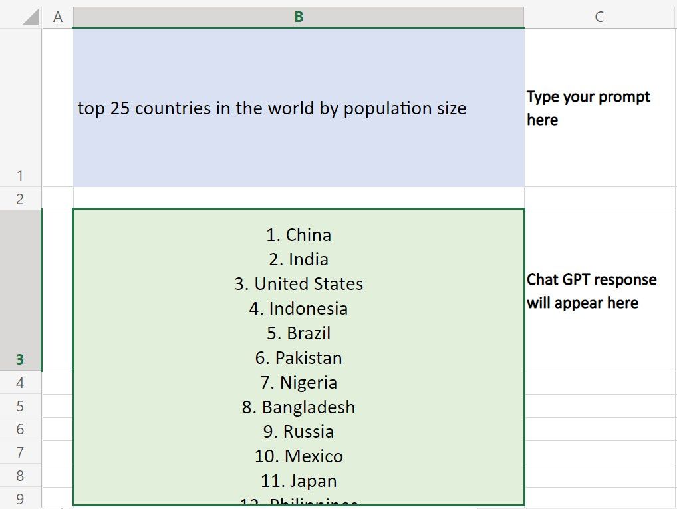
Task: Click the 'Chat GPT response will appear here' cell
Action: (600, 291)
